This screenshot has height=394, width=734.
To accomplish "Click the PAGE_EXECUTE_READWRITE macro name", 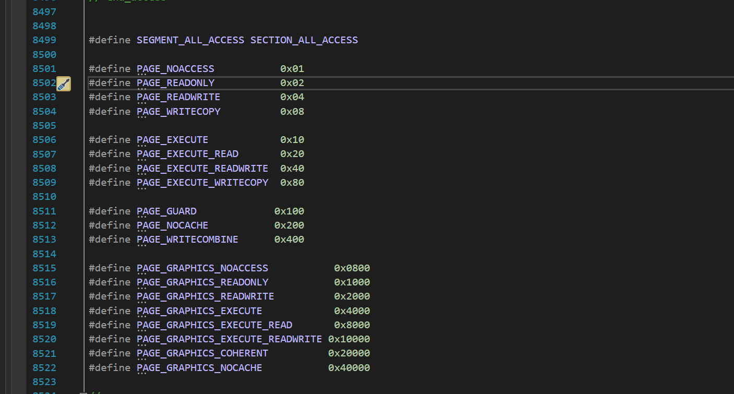I will (x=202, y=169).
